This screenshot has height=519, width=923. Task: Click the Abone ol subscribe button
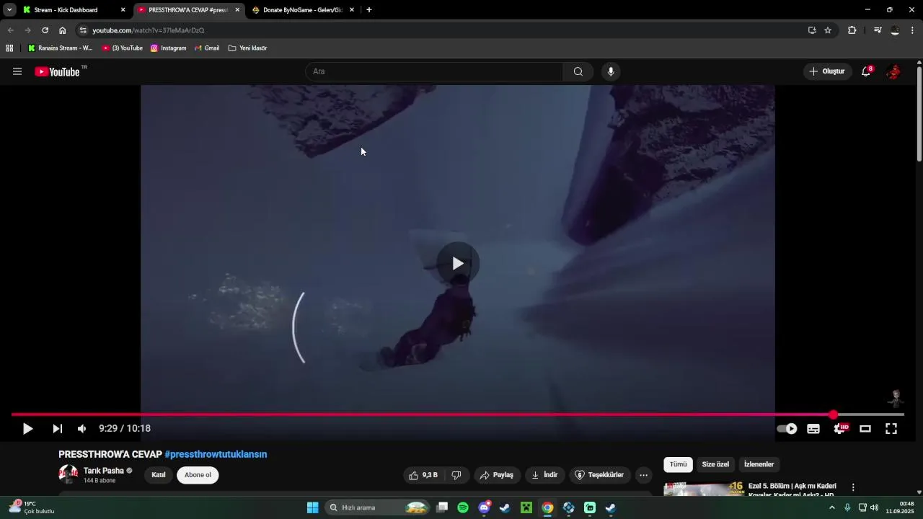click(198, 475)
